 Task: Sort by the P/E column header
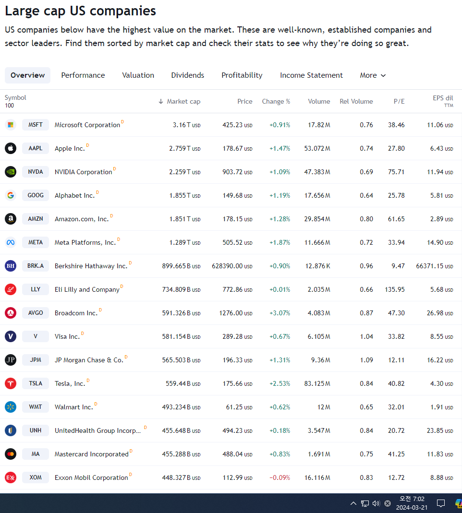click(x=399, y=101)
